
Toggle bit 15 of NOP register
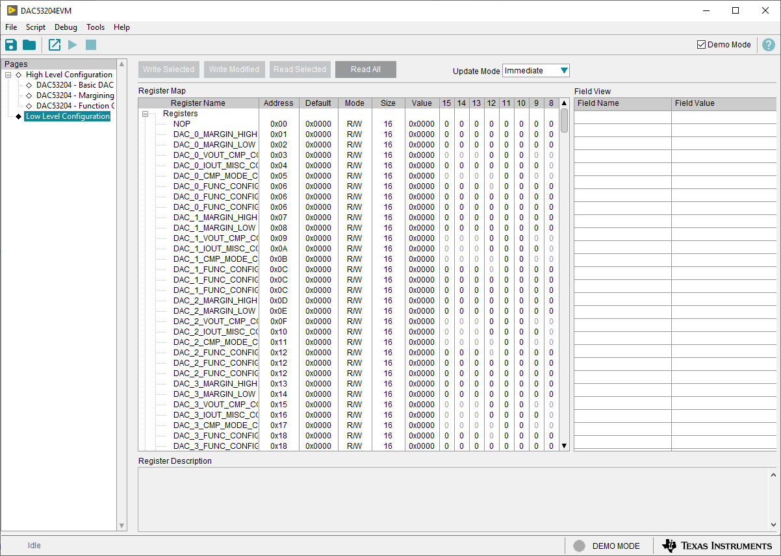[446, 124]
